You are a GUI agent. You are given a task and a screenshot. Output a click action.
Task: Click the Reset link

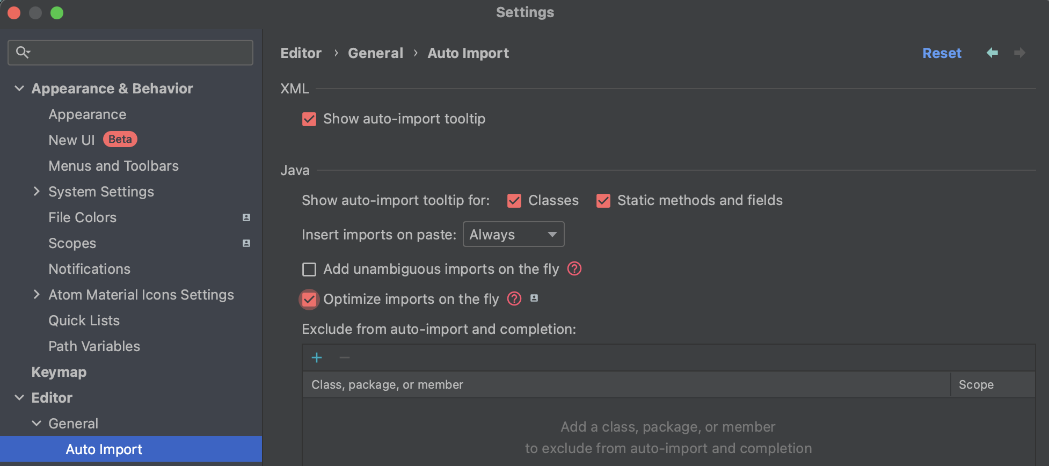[x=942, y=53]
